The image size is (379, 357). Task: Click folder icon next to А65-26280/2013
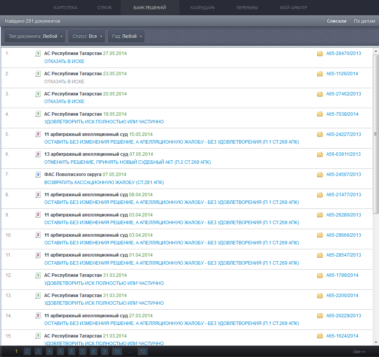(x=320, y=215)
